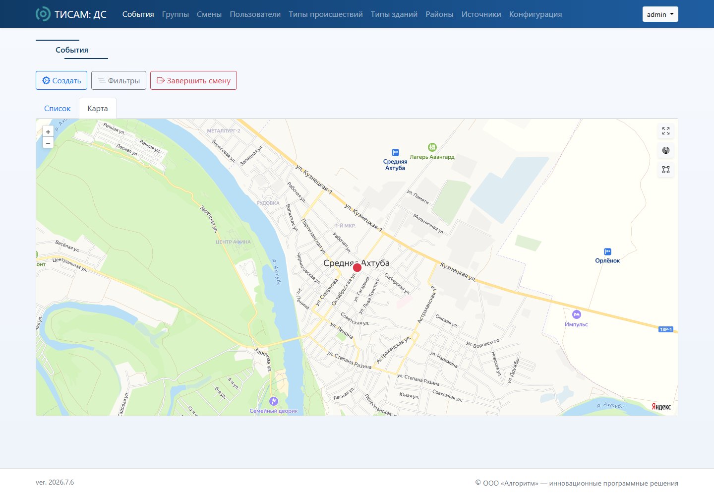
Task: Click the geolocation target icon on map
Action: click(666, 150)
